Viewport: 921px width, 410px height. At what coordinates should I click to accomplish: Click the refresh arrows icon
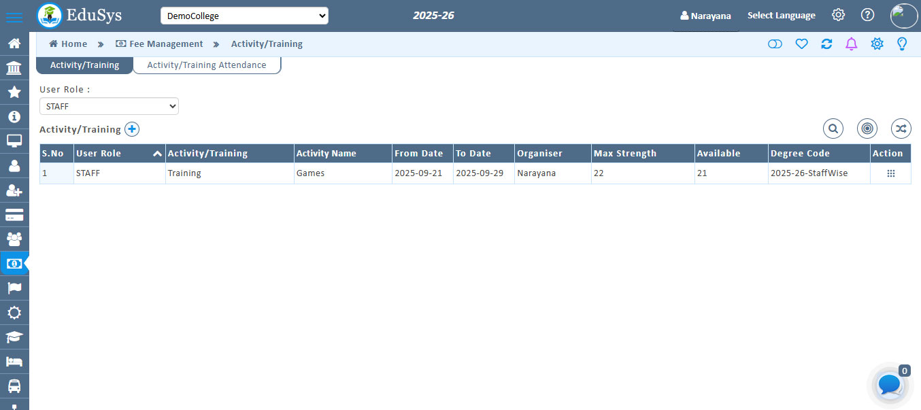click(826, 44)
